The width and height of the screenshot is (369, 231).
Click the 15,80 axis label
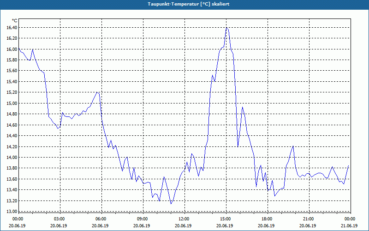[12, 60]
